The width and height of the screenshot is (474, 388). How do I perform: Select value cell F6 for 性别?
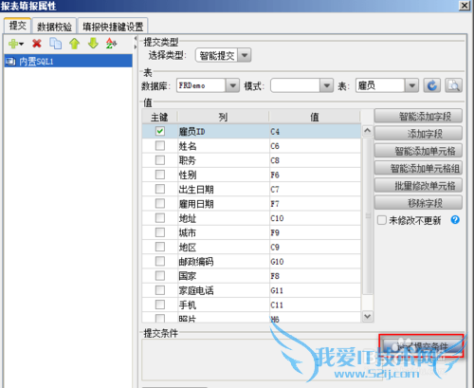click(x=315, y=175)
